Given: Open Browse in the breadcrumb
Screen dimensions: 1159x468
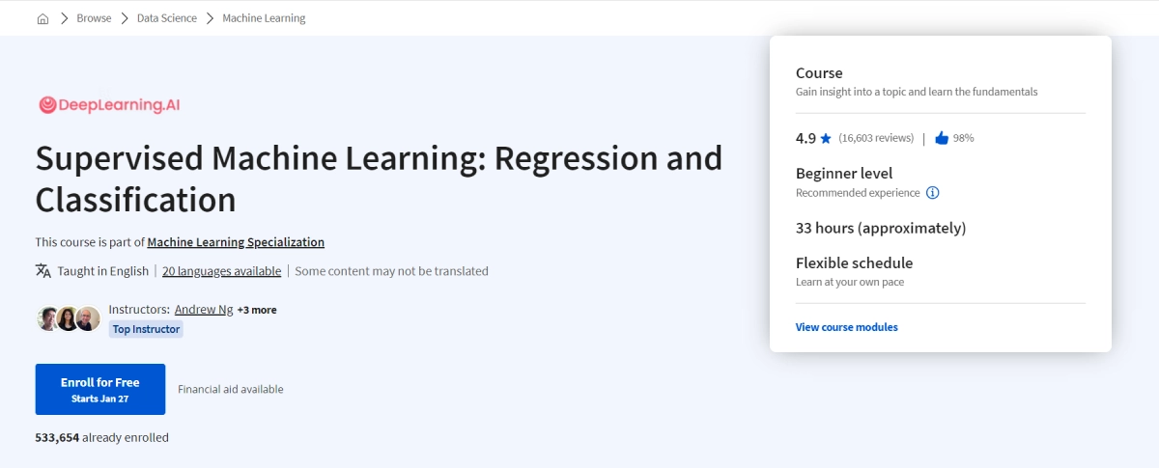Looking at the screenshot, I should [x=94, y=18].
